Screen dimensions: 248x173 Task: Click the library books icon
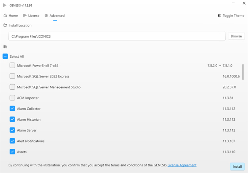pos(5,47)
